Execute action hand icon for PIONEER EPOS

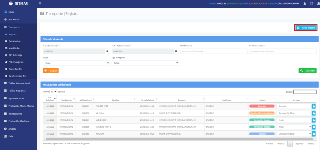click(x=314, y=106)
